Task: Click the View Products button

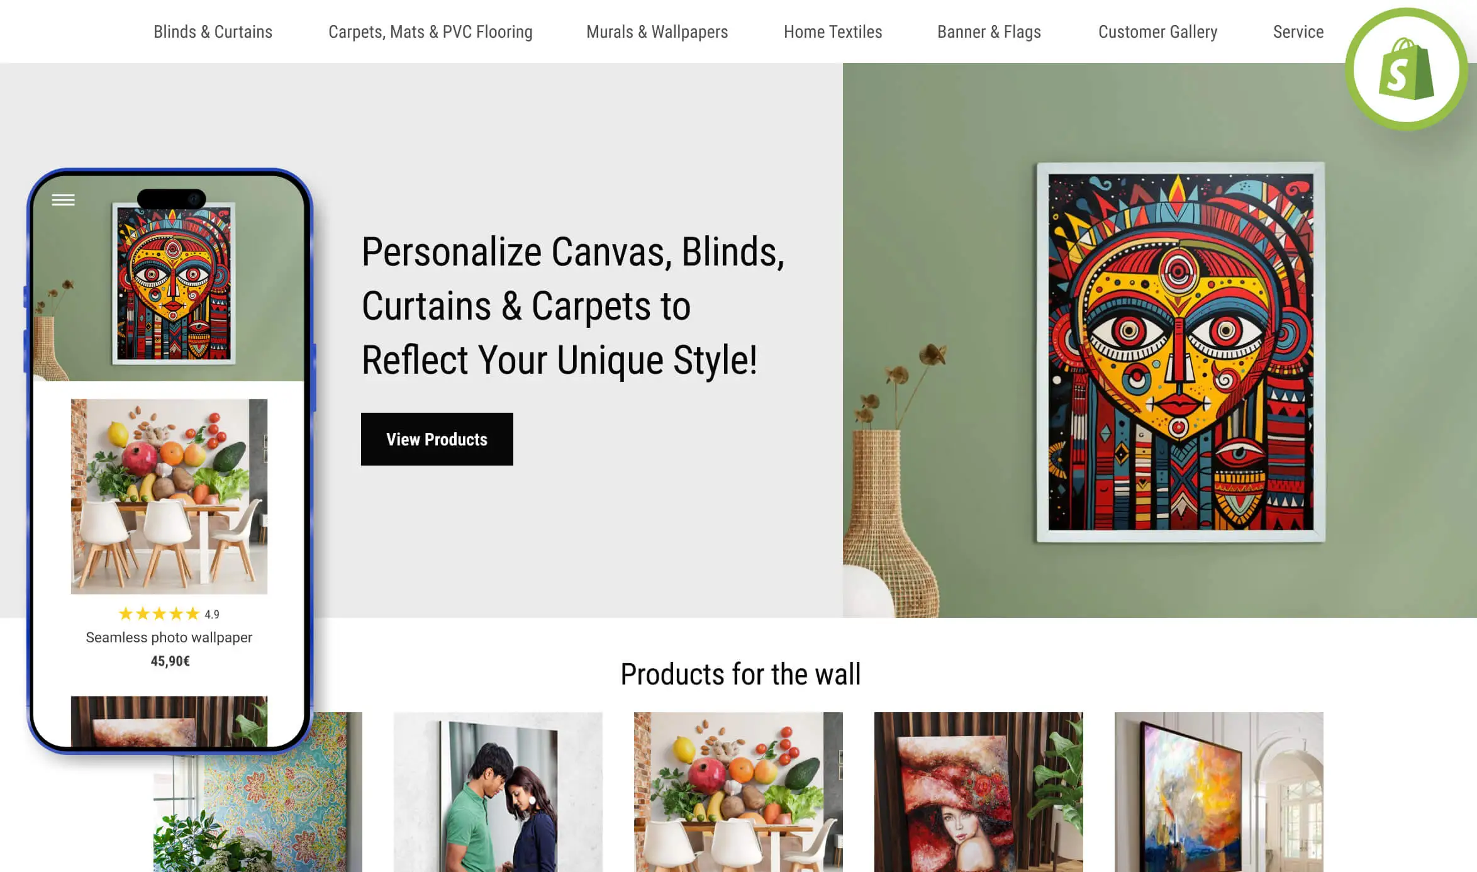Action: pos(437,439)
